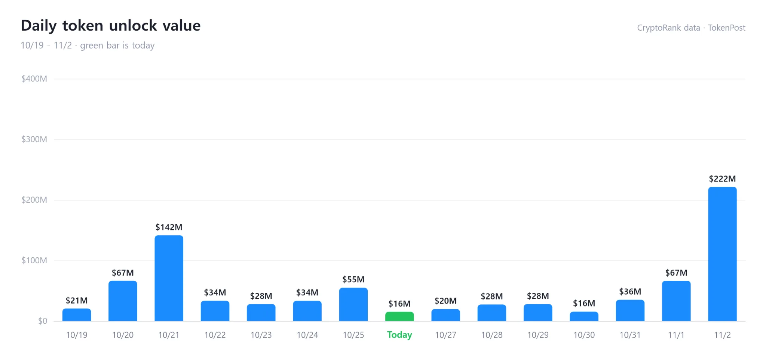This screenshot has height=357, width=766.
Task: Select the "$34M" label above 10/22
Action: pos(215,293)
